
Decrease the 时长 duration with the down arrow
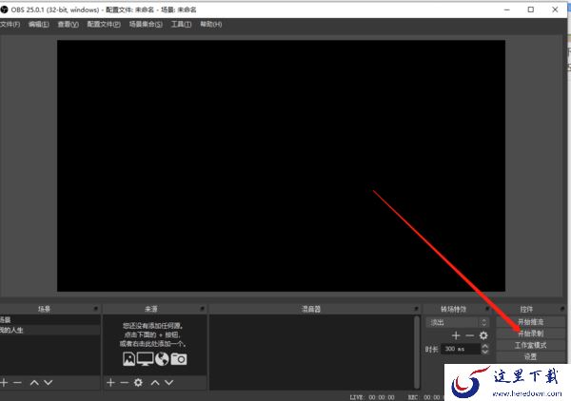tap(484, 352)
